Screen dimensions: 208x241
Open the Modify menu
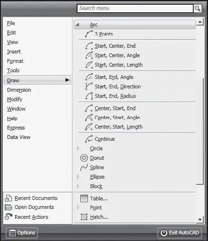pyautogui.click(x=15, y=99)
